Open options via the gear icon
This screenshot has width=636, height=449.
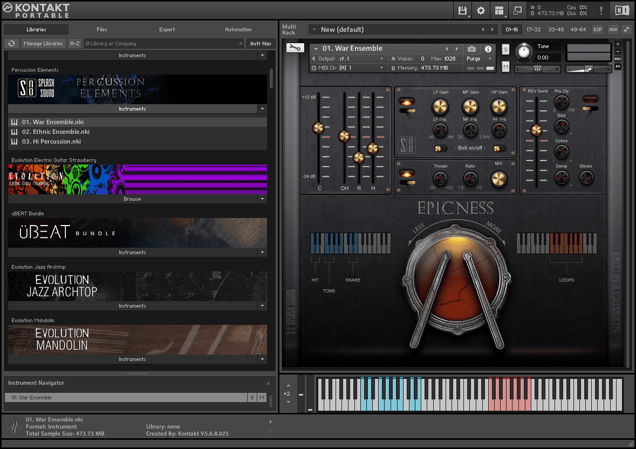click(481, 11)
